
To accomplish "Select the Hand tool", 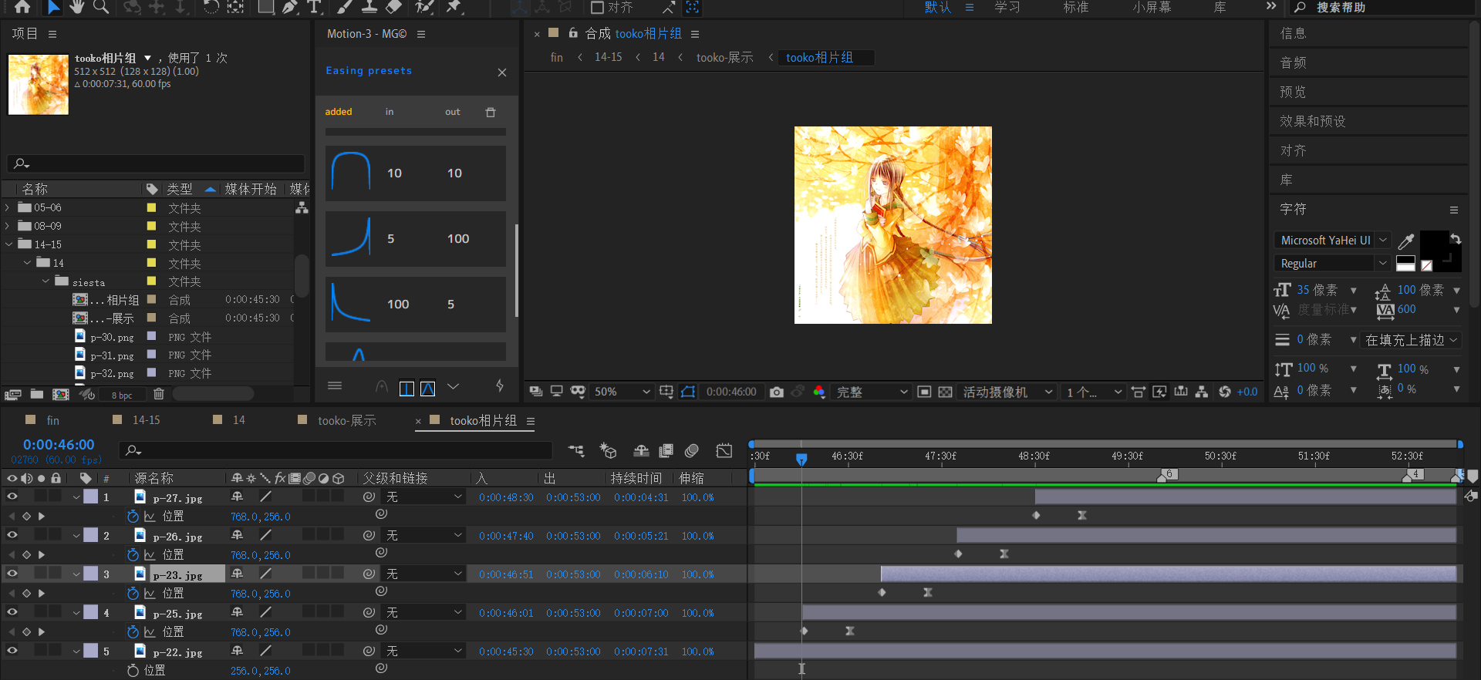I will (76, 7).
